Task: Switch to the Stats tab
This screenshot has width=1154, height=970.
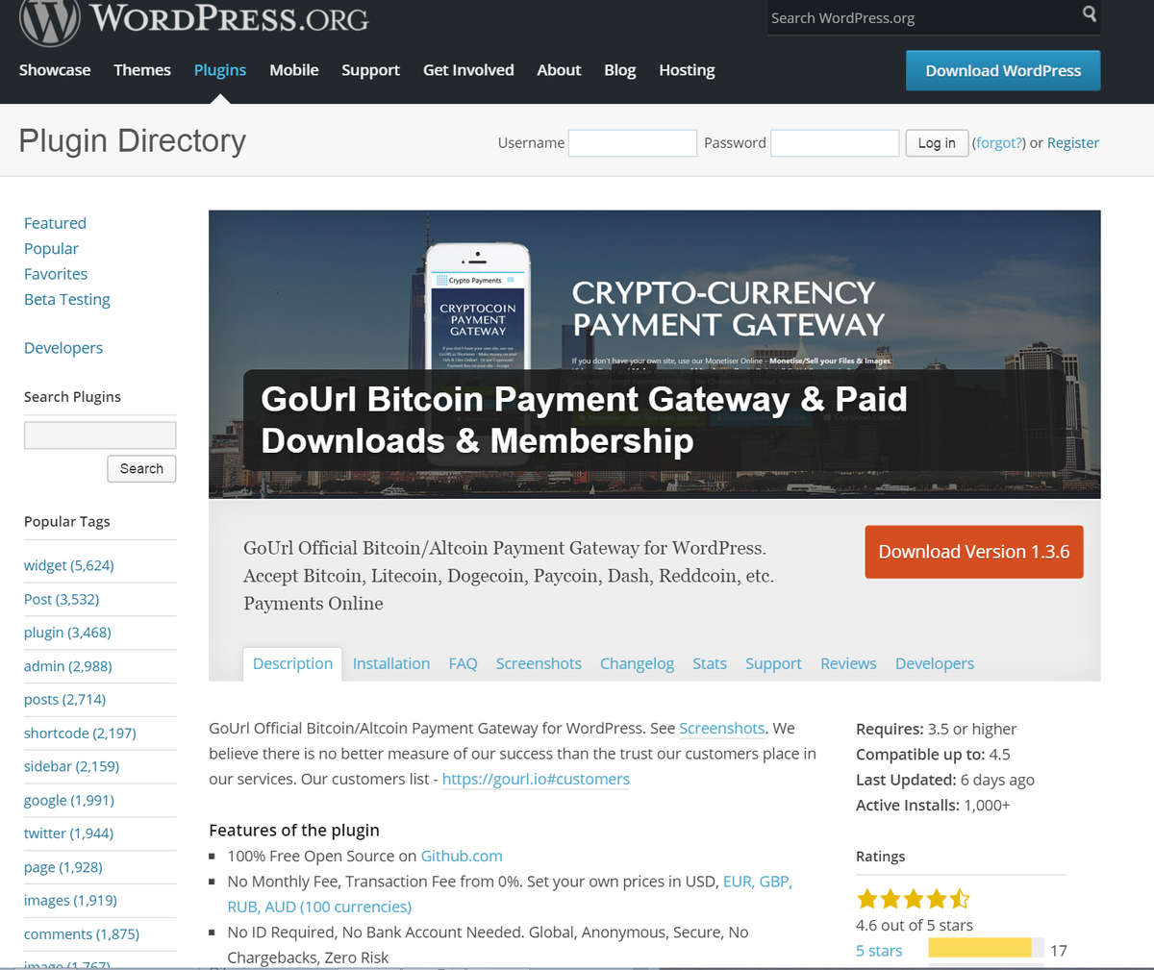Action: (x=710, y=663)
